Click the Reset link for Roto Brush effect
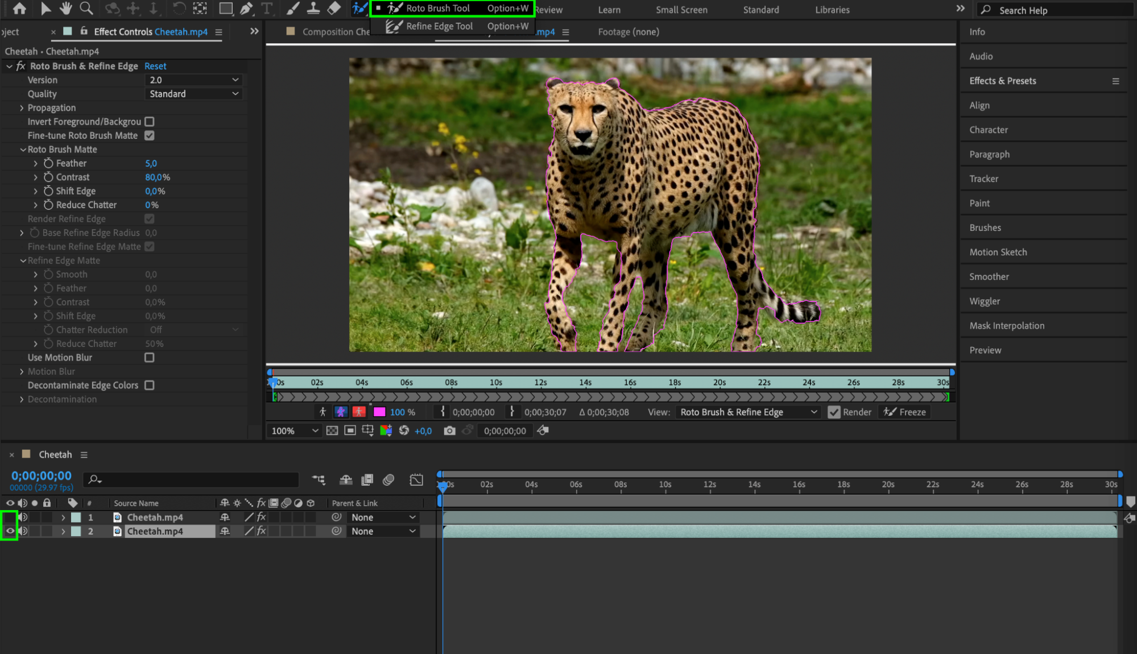The height and width of the screenshot is (654, 1137). click(x=155, y=67)
